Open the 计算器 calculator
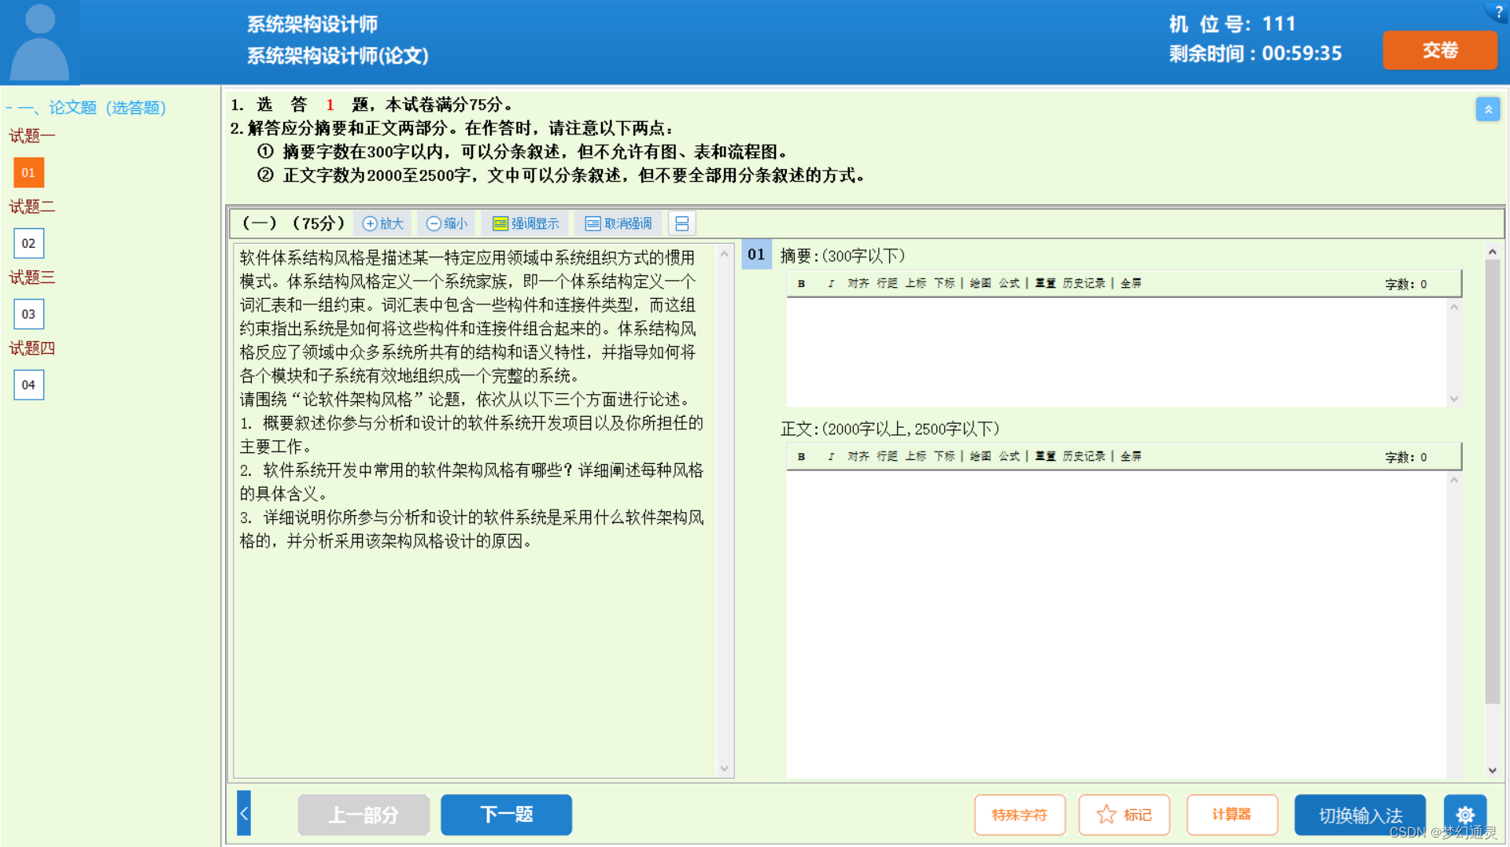1510x847 pixels. 1231,815
